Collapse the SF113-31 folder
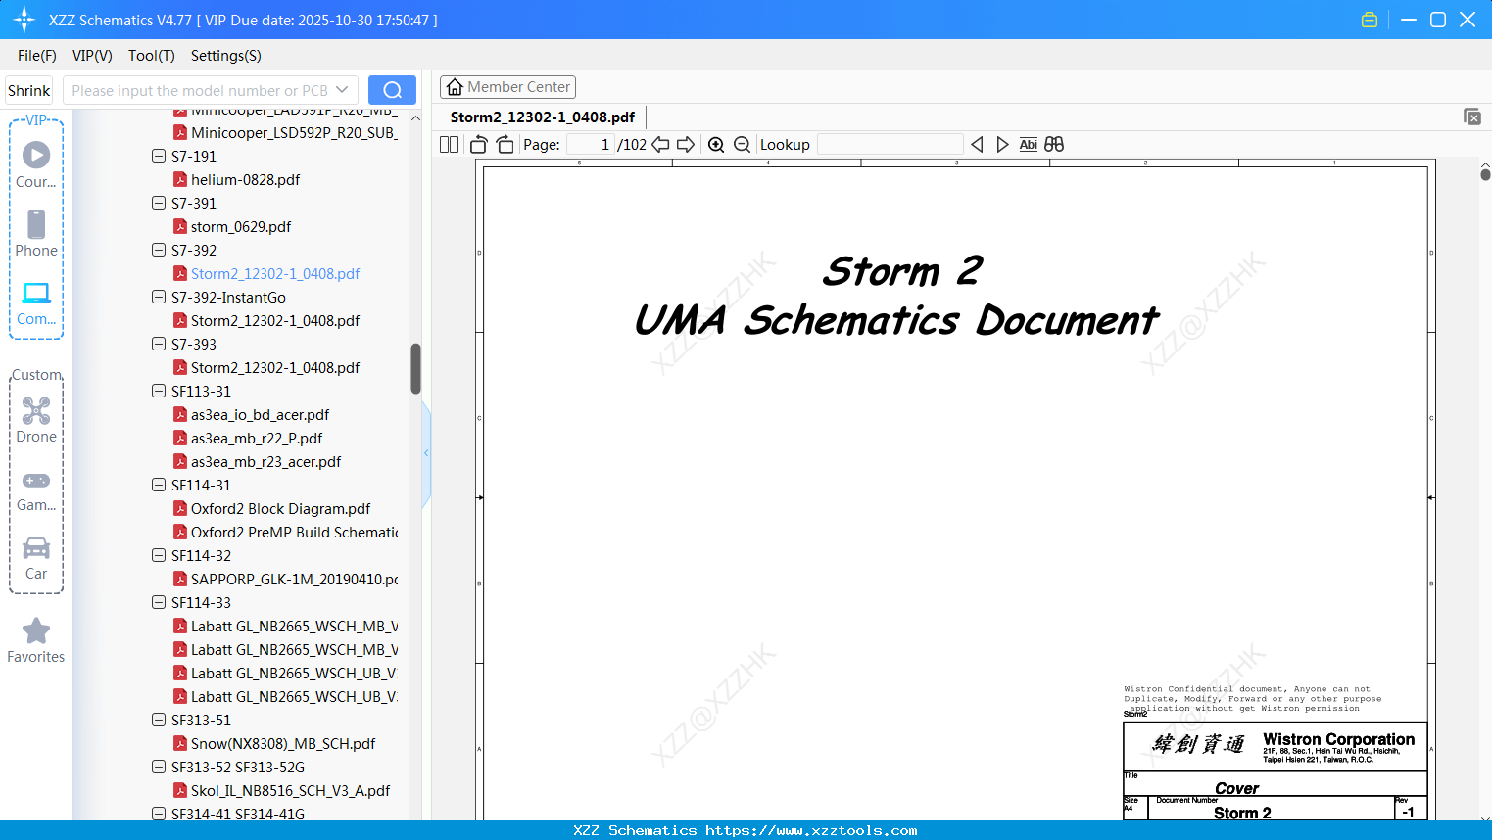Viewport: 1492px width, 840px height. coord(159,391)
